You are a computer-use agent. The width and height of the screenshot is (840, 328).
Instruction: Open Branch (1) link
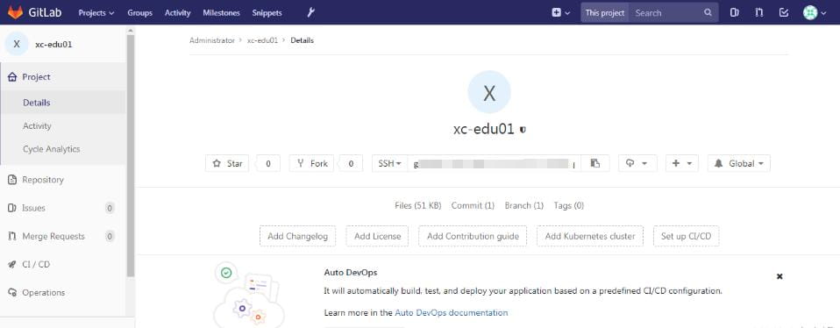click(524, 205)
